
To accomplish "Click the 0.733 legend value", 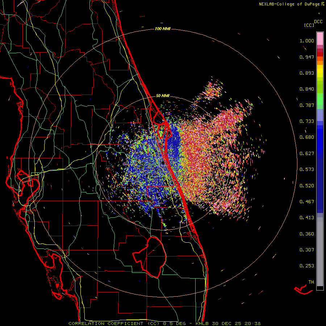I will coord(307,121).
